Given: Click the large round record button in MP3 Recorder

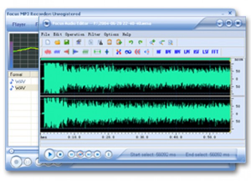Looking at the screenshot, I should coord(16,162).
